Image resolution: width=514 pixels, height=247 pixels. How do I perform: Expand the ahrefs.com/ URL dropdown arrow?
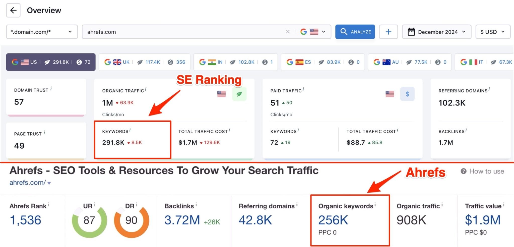pos(49,183)
